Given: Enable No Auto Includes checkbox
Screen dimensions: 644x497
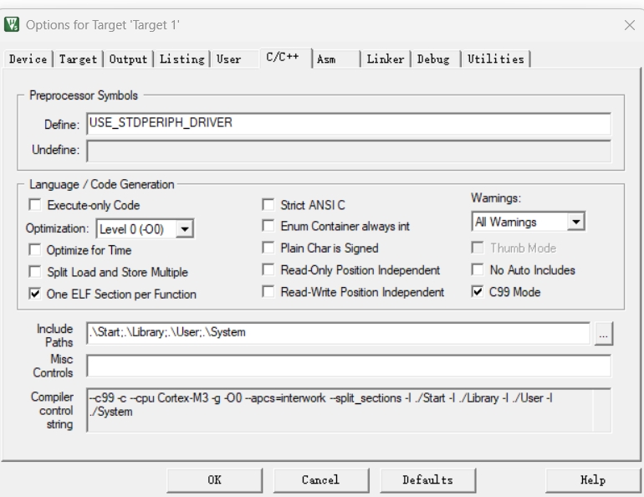Looking at the screenshot, I should point(478,270).
